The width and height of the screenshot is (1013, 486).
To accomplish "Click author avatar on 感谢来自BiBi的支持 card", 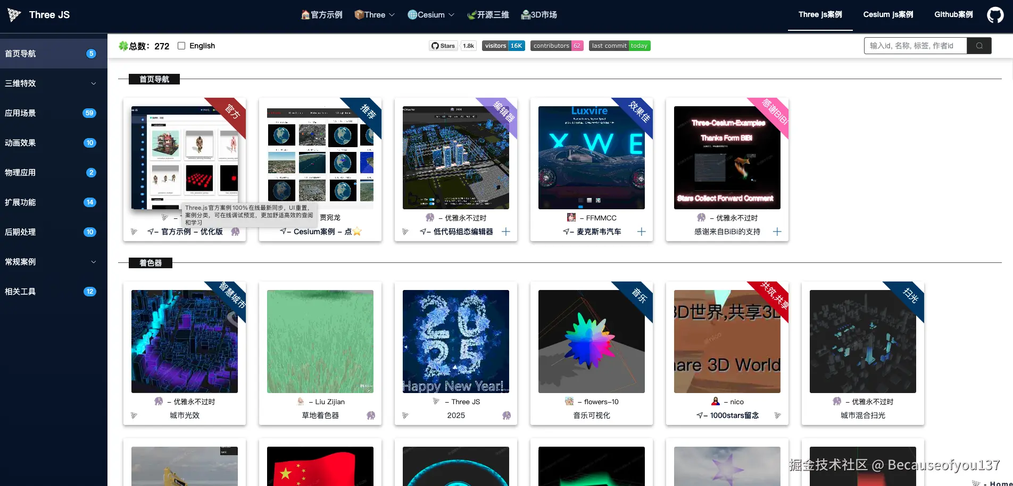I will [701, 217].
